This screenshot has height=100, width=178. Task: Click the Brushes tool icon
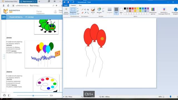click(x=93, y=9)
